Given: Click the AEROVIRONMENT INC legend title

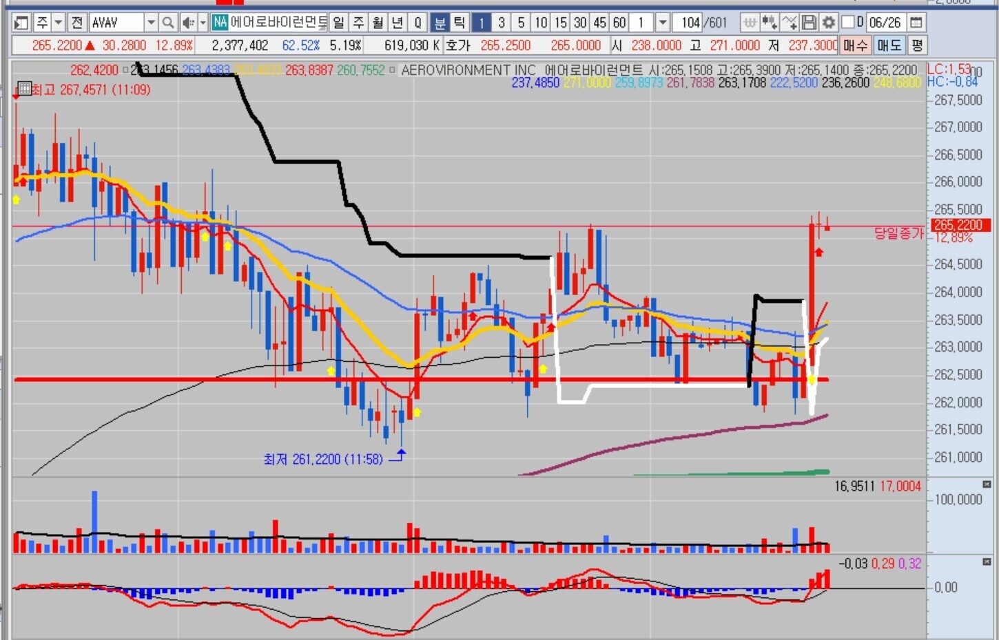Looking at the screenshot, I should point(468,70).
